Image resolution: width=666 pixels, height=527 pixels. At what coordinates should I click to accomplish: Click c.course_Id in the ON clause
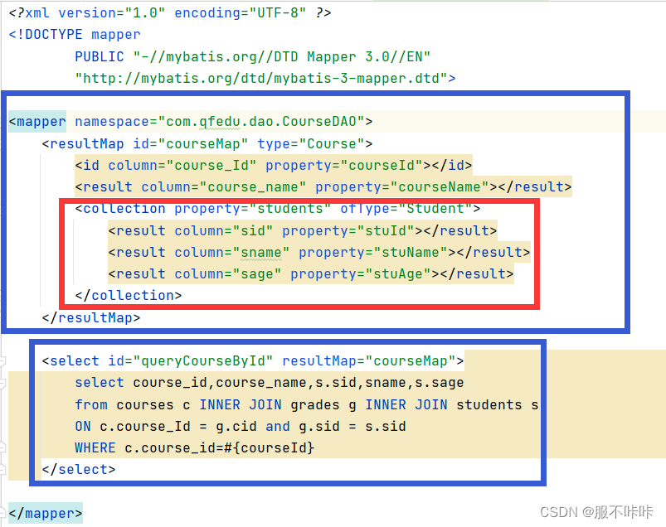click(x=145, y=427)
